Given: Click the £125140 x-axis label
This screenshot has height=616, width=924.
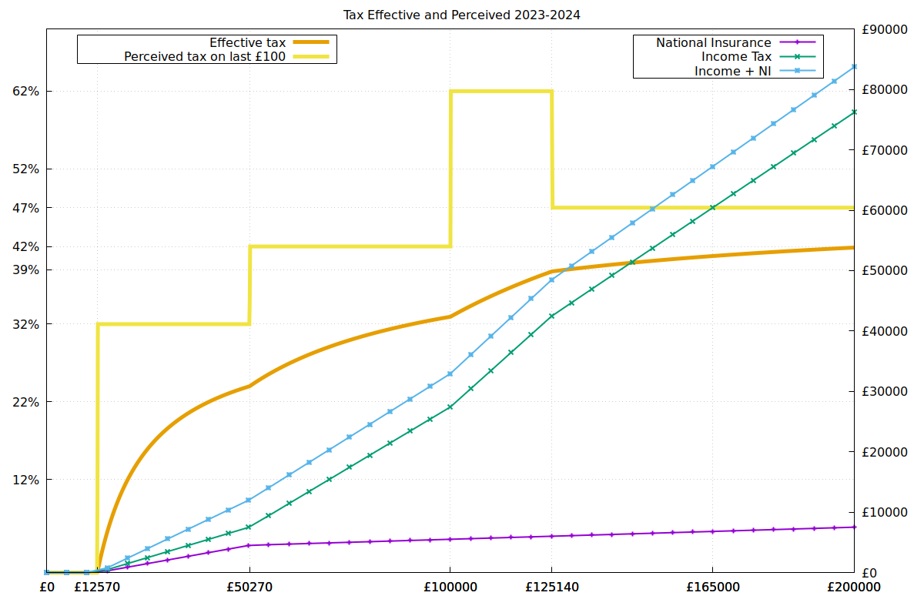Looking at the screenshot, I should (x=553, y=587).
